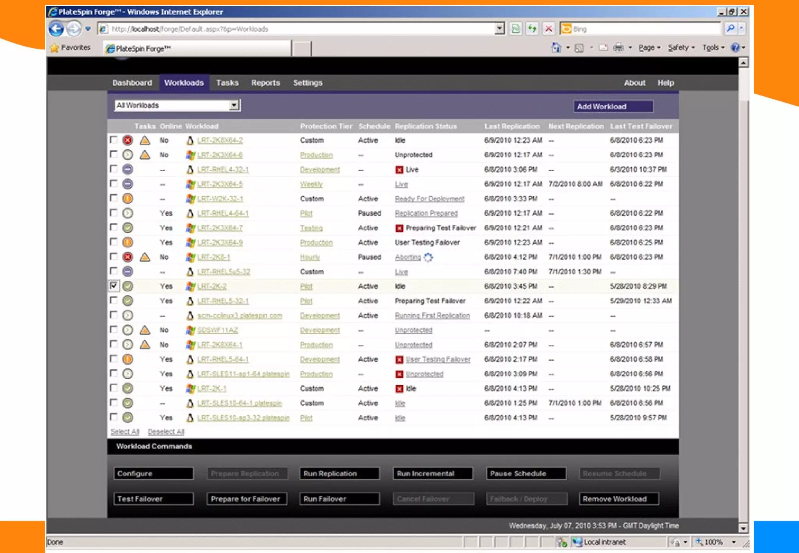
Task: Click the orange status icon for LRT-W2K-32-1
Action: tap(128, 199)
